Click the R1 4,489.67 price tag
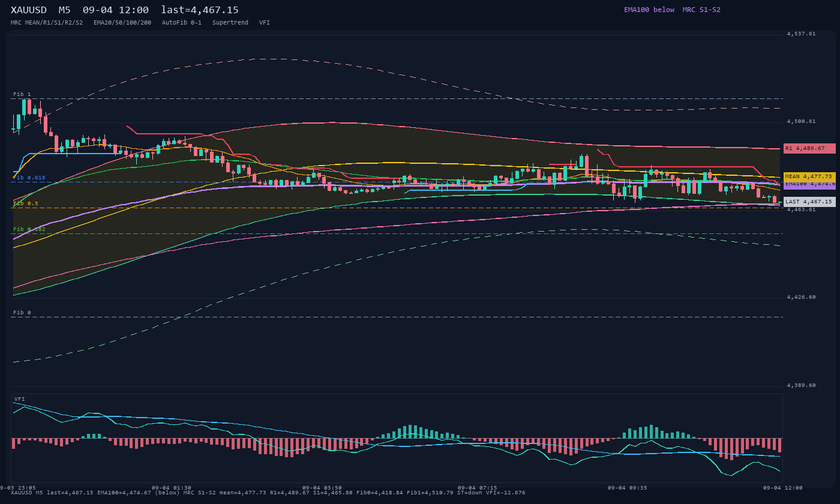 pyautogui.click(x=809, y=148)
